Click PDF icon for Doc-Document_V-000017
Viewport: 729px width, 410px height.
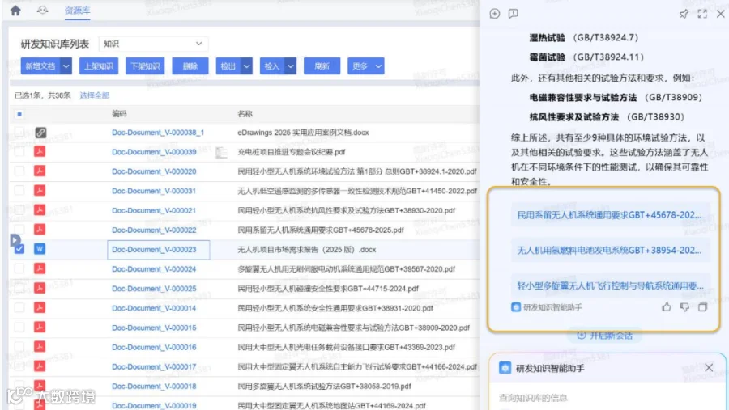click(x=40, y=366)
